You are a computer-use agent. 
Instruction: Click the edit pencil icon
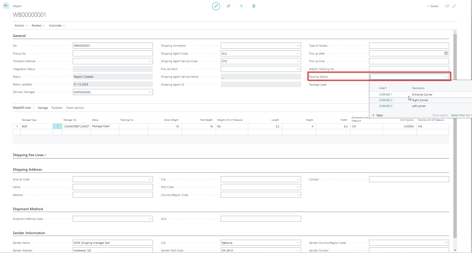pos(216,6)
